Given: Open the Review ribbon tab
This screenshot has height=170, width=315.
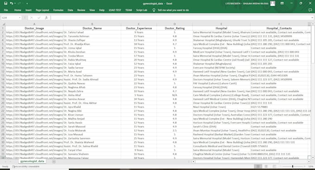Looking at the screenshot, I should click(x=81, y=10).
